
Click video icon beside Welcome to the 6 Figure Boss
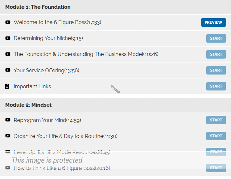[x=8, y=22]
